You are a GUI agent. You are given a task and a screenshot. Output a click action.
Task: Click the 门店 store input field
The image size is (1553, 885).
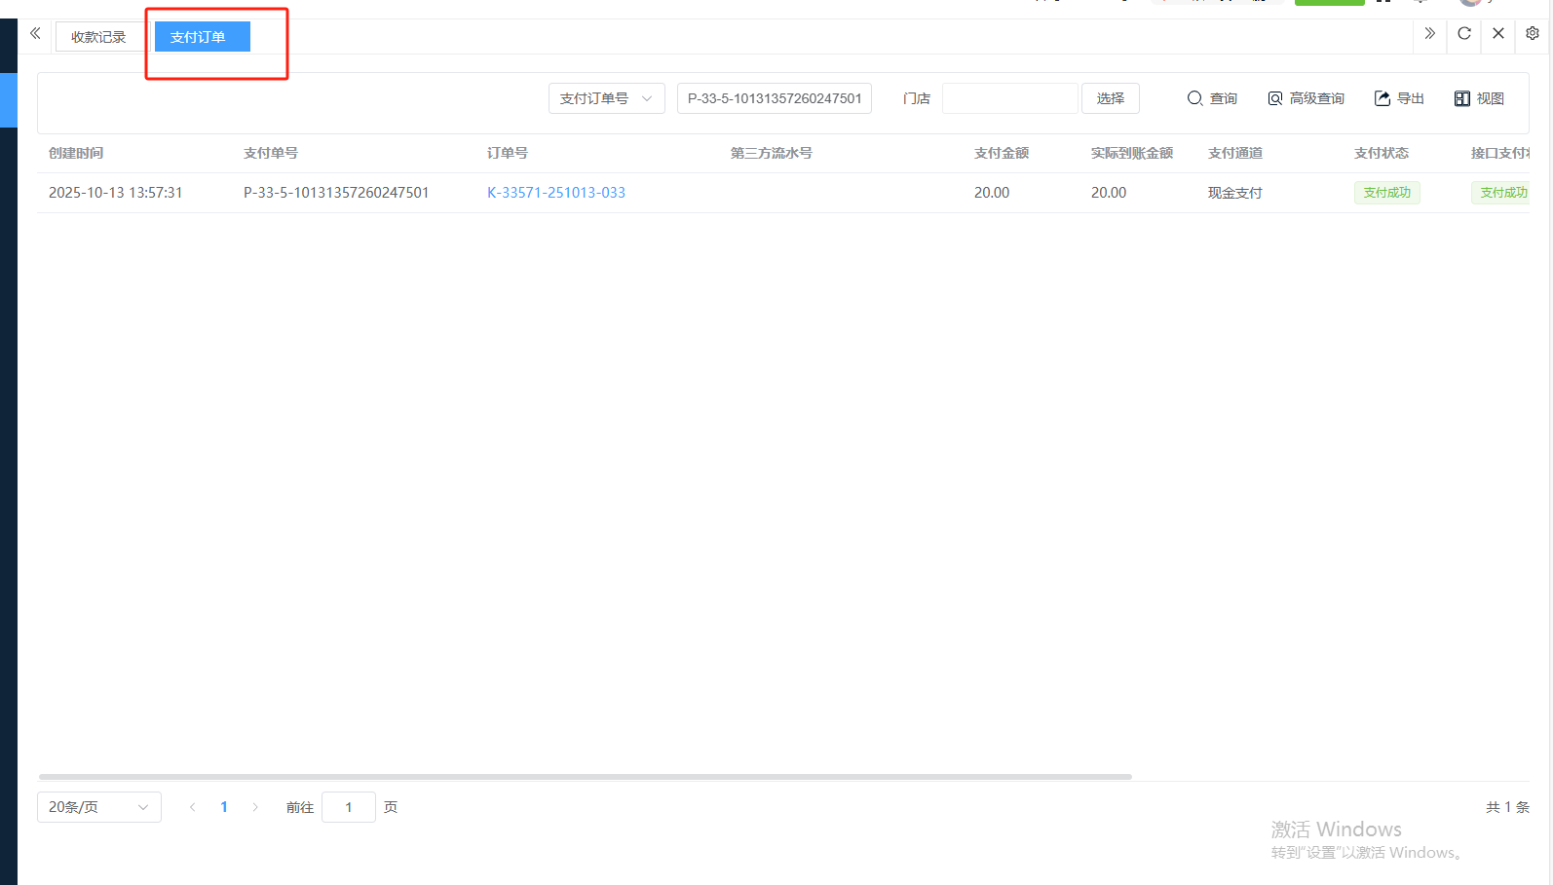point(1009,98)
